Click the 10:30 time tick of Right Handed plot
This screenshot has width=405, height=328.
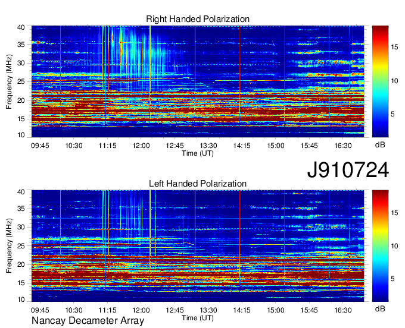point(74,146)
